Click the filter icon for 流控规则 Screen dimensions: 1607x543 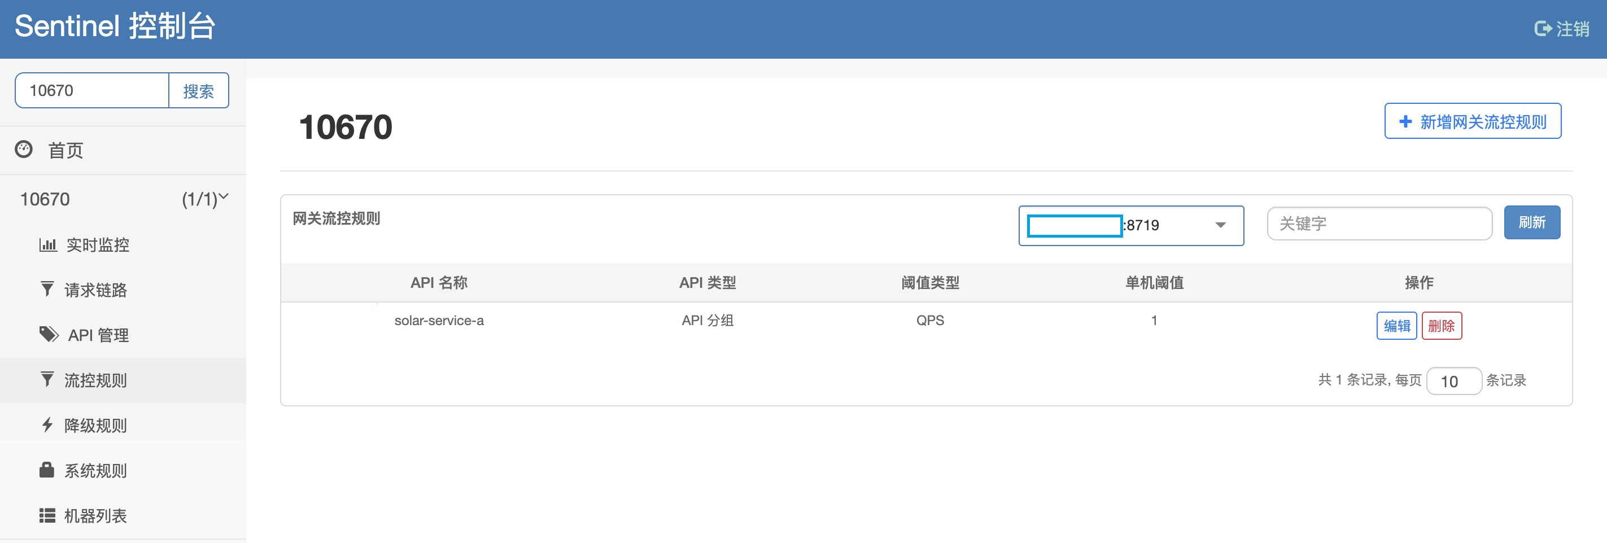coord(47,380)
